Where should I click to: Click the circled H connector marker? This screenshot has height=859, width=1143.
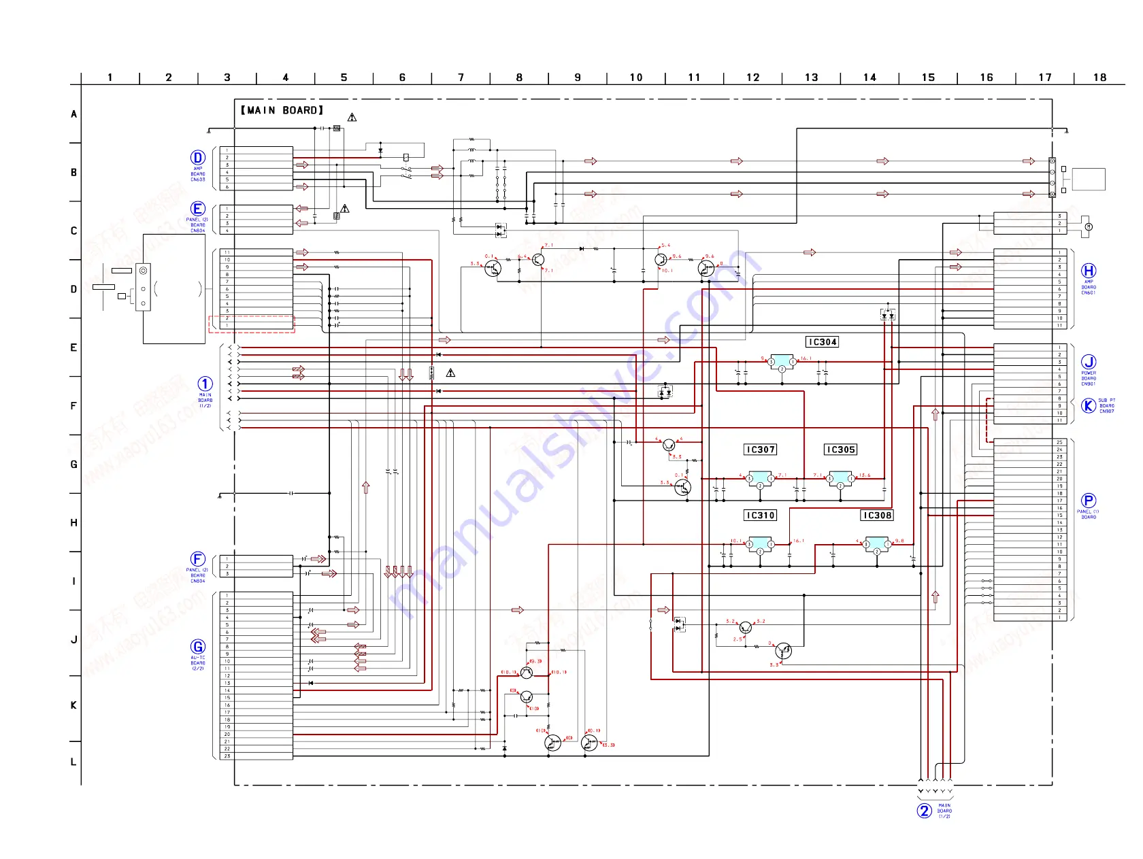point(1089,271)
